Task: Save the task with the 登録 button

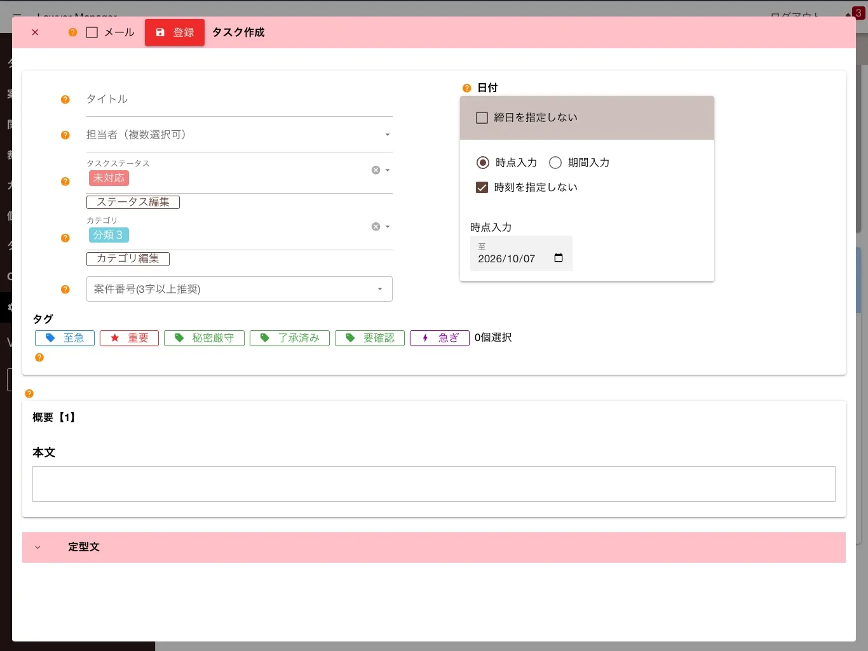Action: tap(175, 32)
